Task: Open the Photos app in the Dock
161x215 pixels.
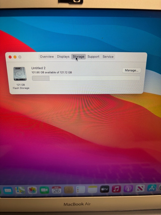Action: click(32, 190)
